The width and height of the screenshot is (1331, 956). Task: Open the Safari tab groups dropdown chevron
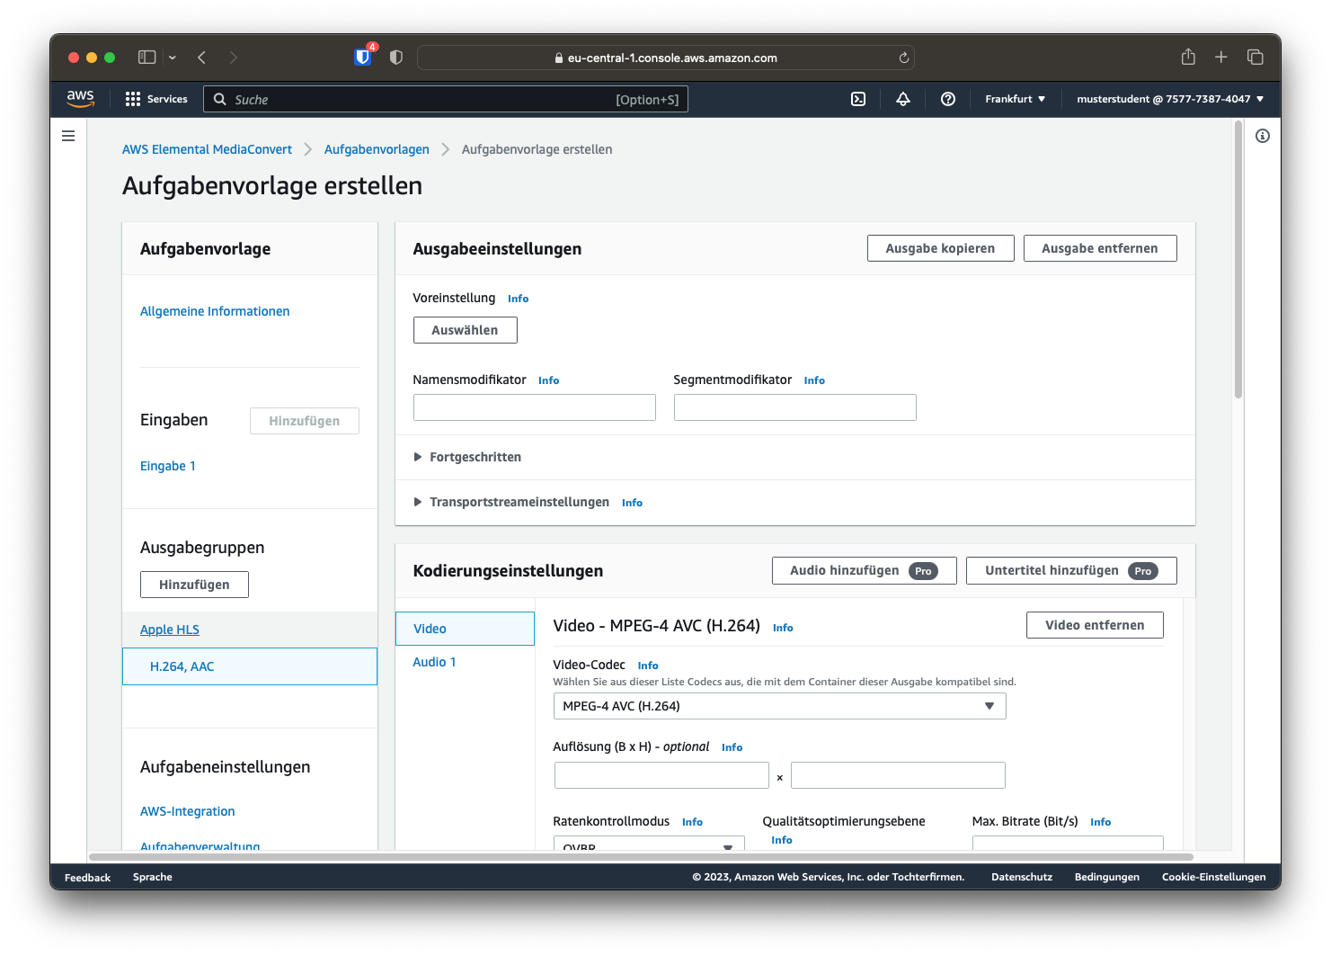[173, 58]
